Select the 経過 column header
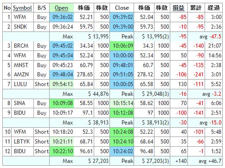 [x=213, y=8]
